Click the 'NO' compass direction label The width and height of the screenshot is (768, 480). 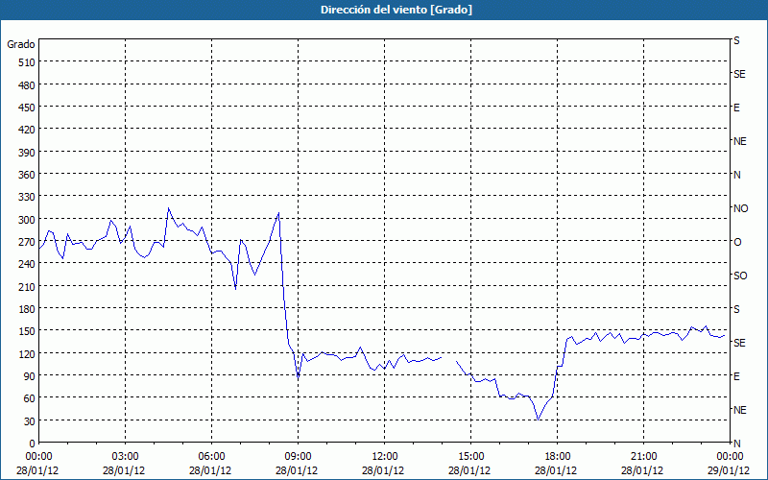tap(740, 208)
